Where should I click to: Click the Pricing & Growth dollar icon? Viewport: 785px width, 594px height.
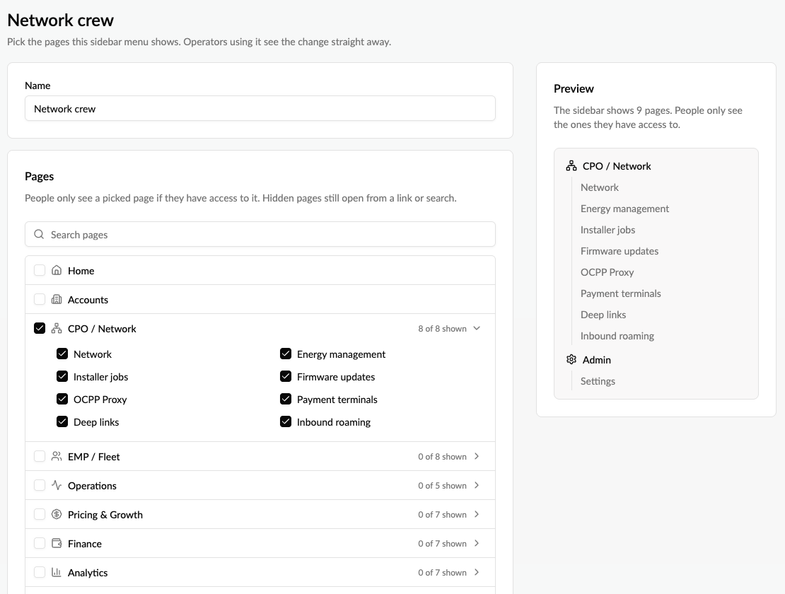57,514
